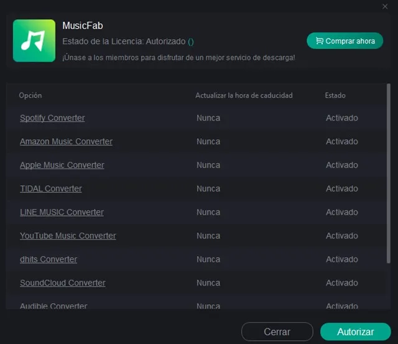Click Nunca in the SoundCloud Converter row
Image resolution: width=398 pixels, height=344 pixels.
[x=208, y=283]
